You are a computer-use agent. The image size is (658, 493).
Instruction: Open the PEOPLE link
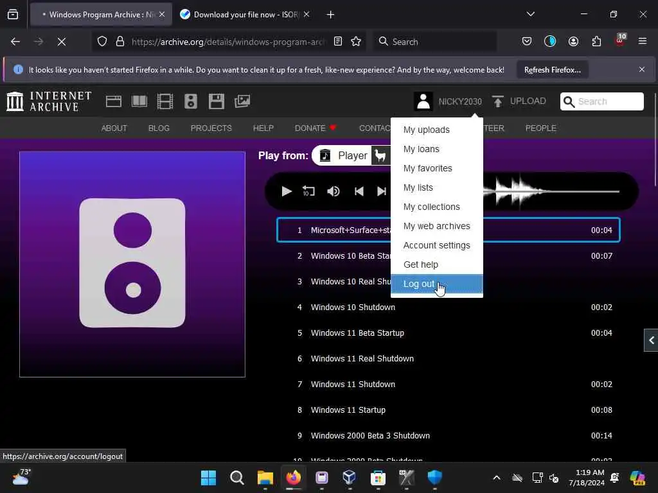(x=540, y=128)
